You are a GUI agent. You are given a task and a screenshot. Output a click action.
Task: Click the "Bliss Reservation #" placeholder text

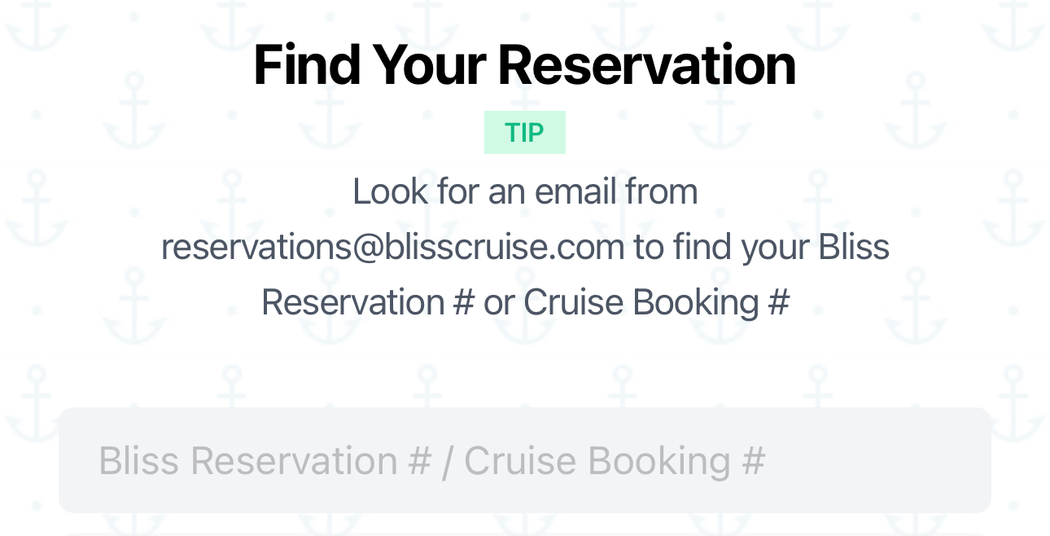(x=265, y=461)
